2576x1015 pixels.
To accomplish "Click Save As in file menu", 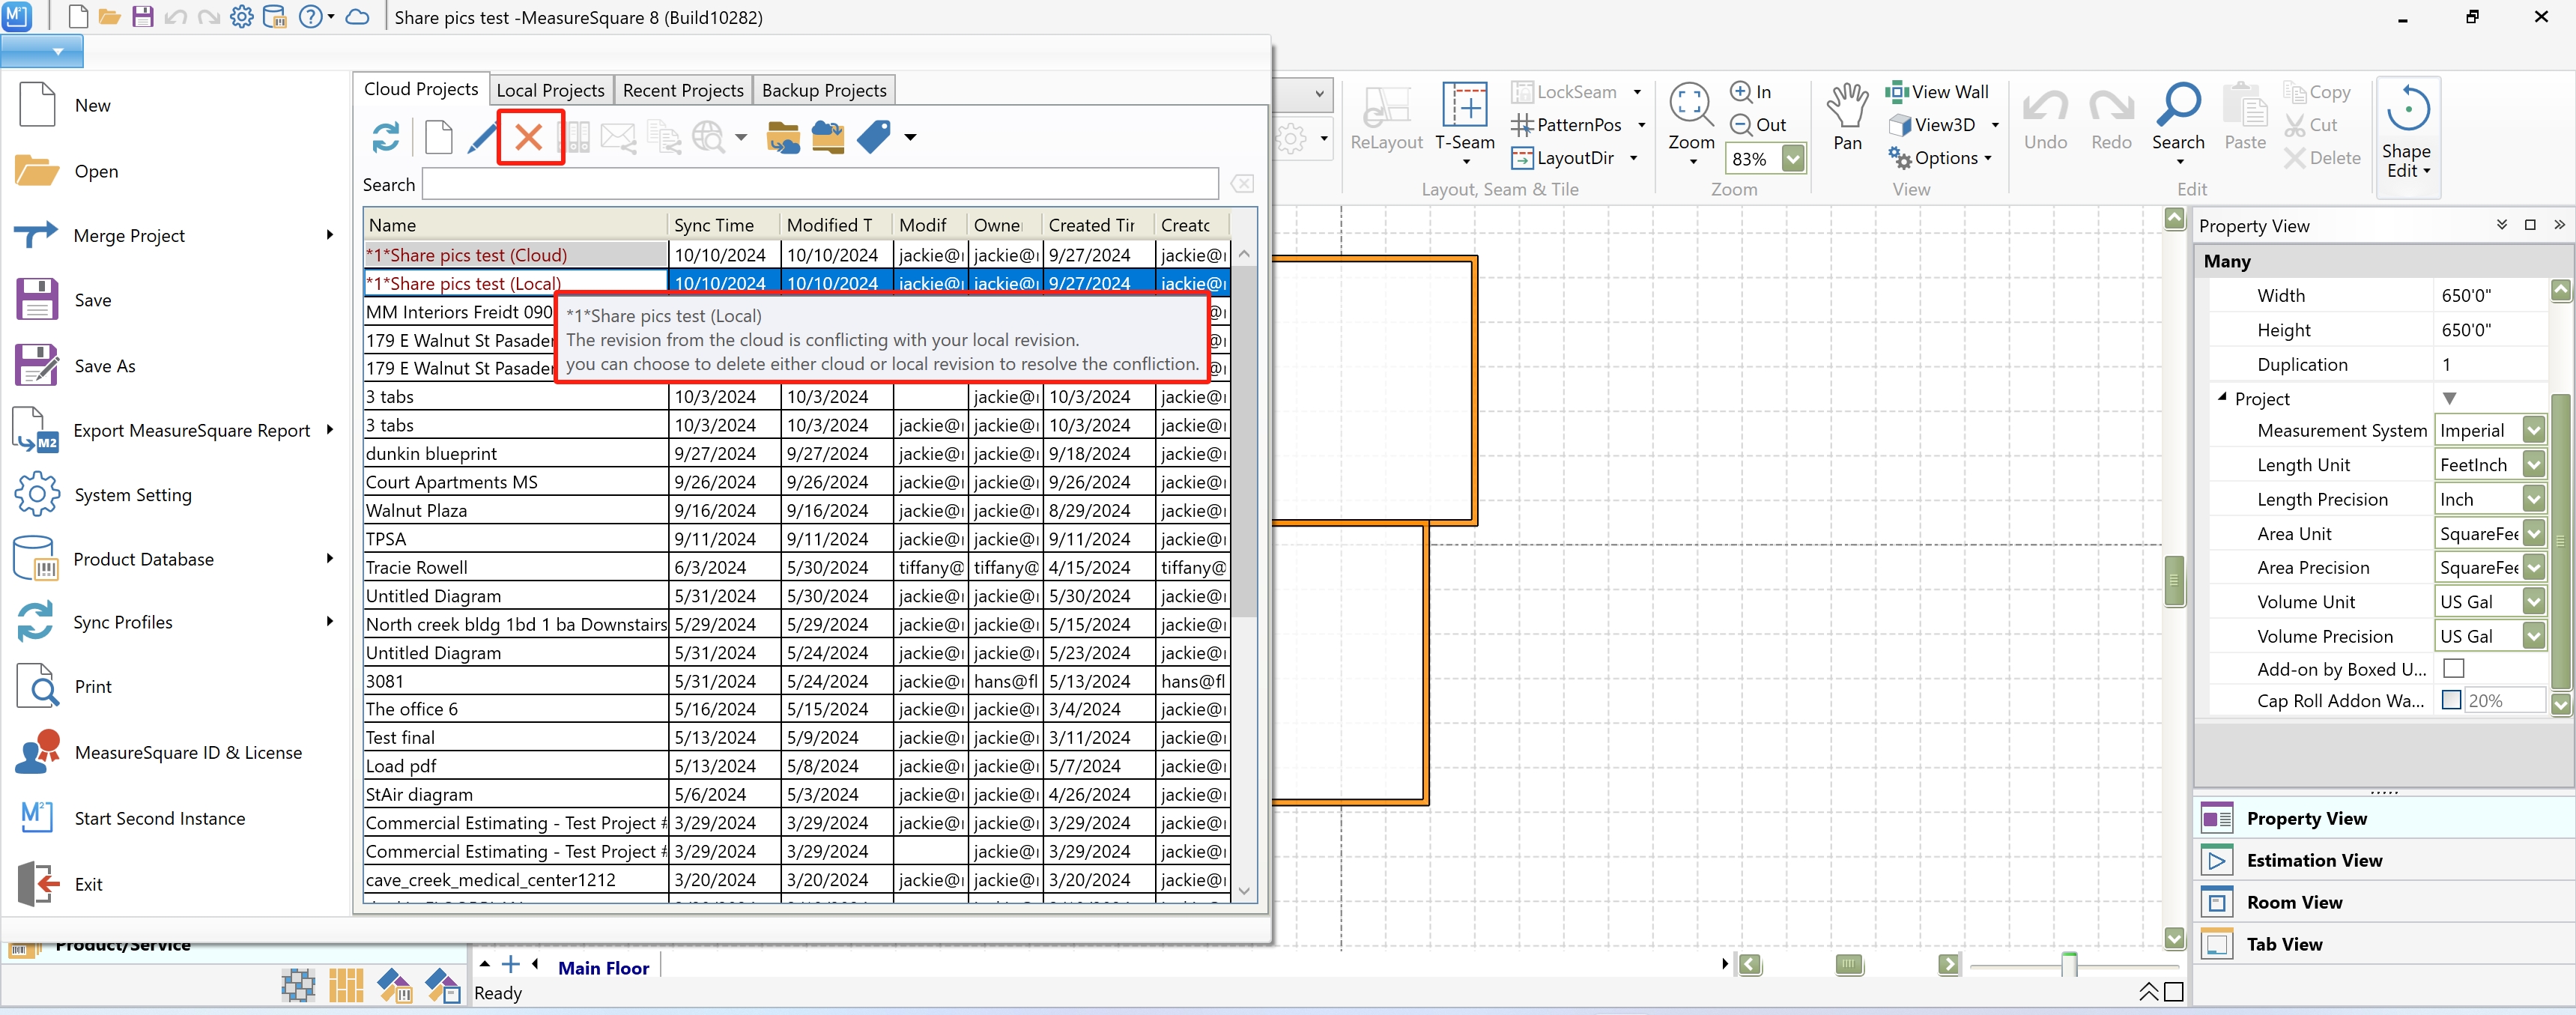I will tap(104, 366).
